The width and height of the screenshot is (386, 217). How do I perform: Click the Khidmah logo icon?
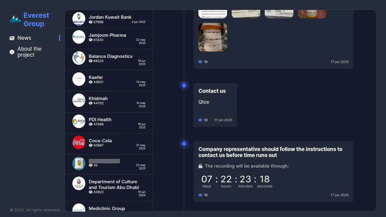(x=79, y=100)
